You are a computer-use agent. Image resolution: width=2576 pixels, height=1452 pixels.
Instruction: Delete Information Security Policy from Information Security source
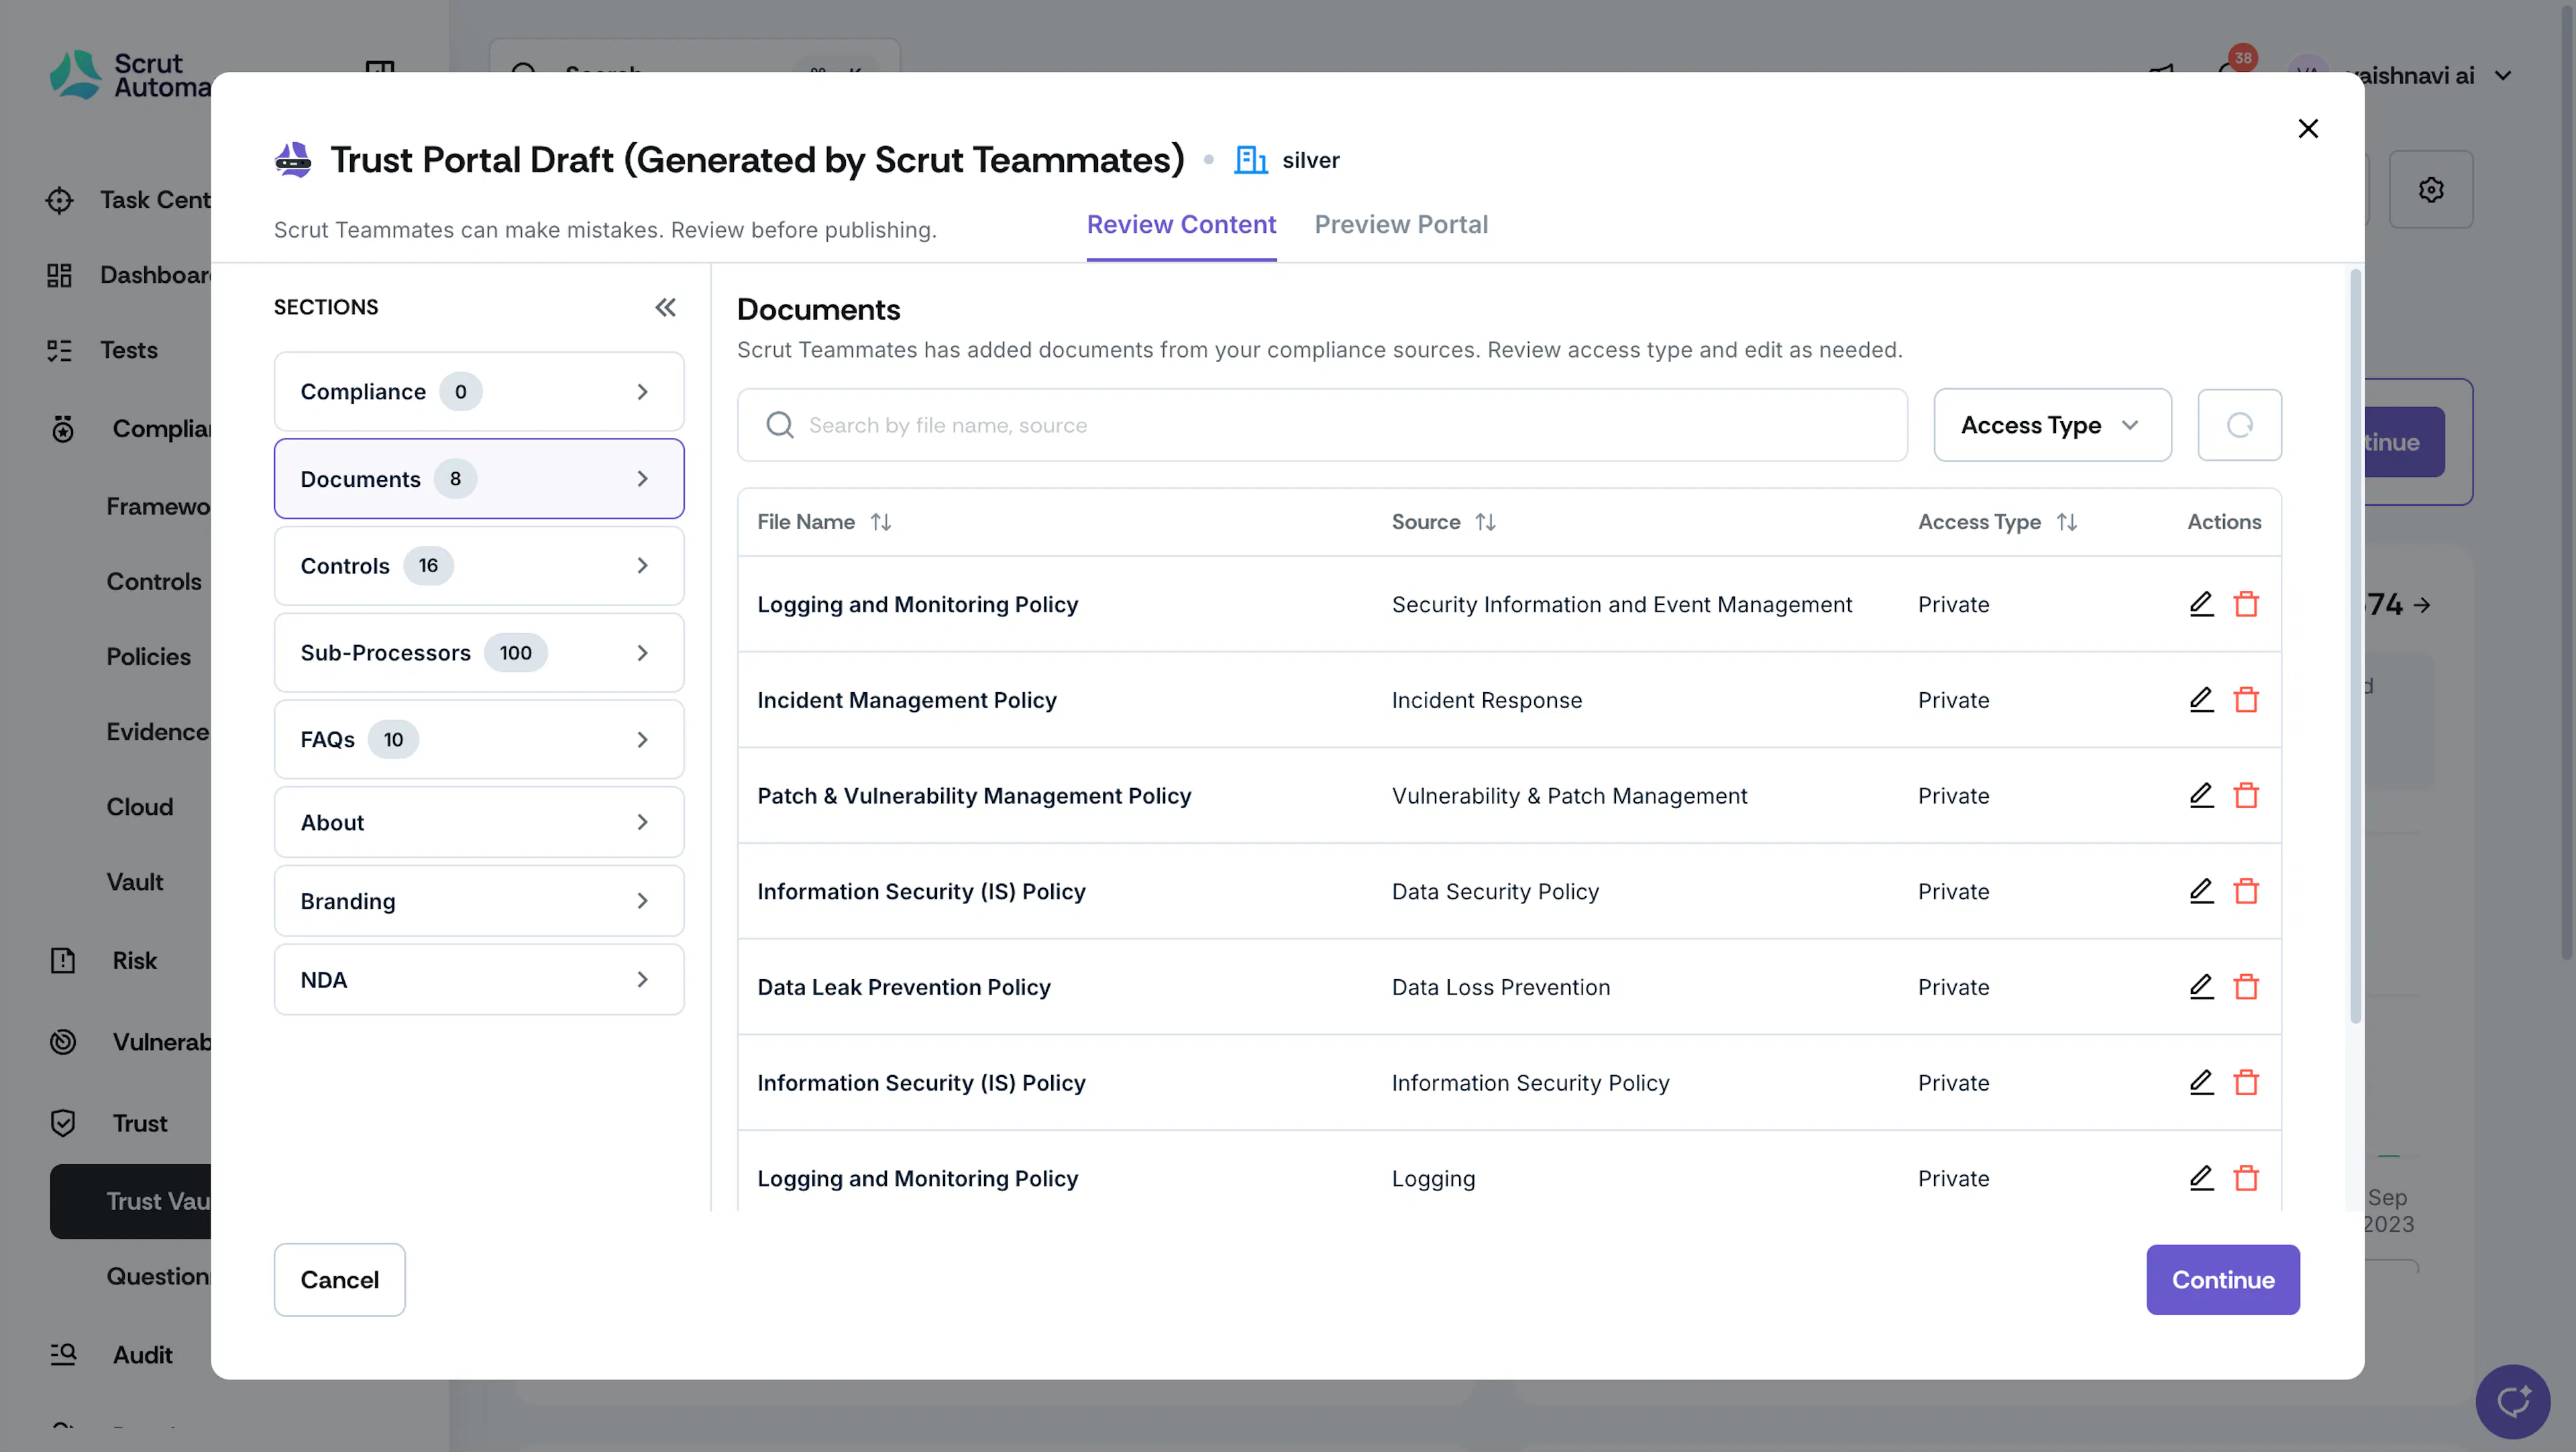(2246, 1083)
